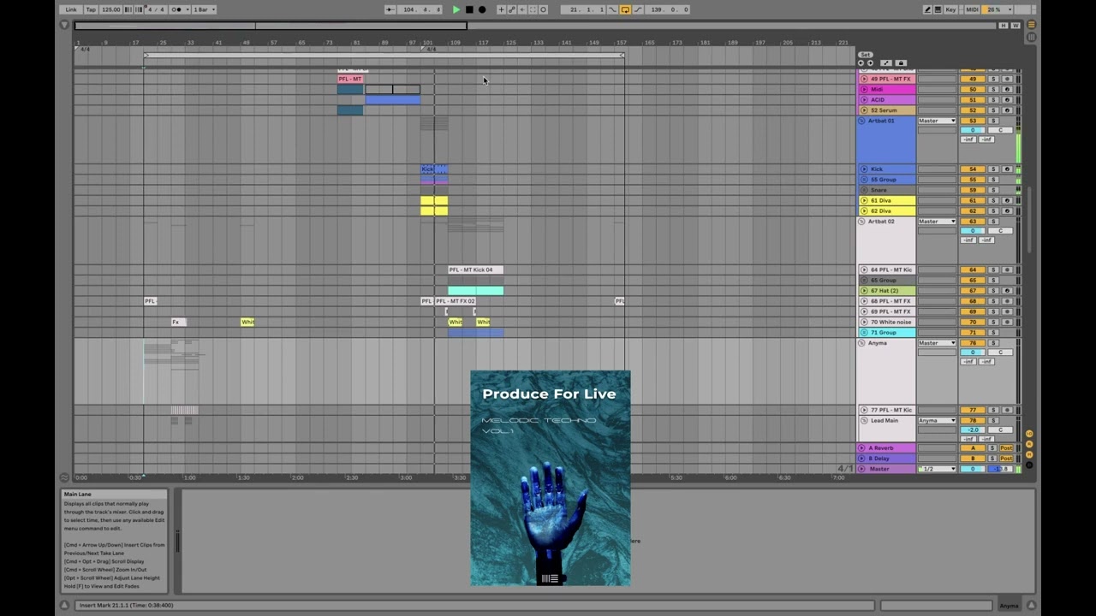Open Master cue output dropdown 1/2

pos(937,469)
